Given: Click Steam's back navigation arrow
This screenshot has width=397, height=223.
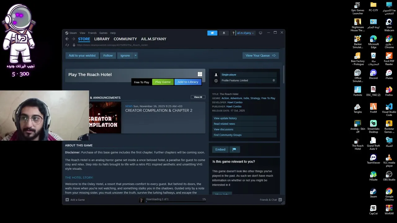Looking at the screenshot, I should click(x=67, y=39).
